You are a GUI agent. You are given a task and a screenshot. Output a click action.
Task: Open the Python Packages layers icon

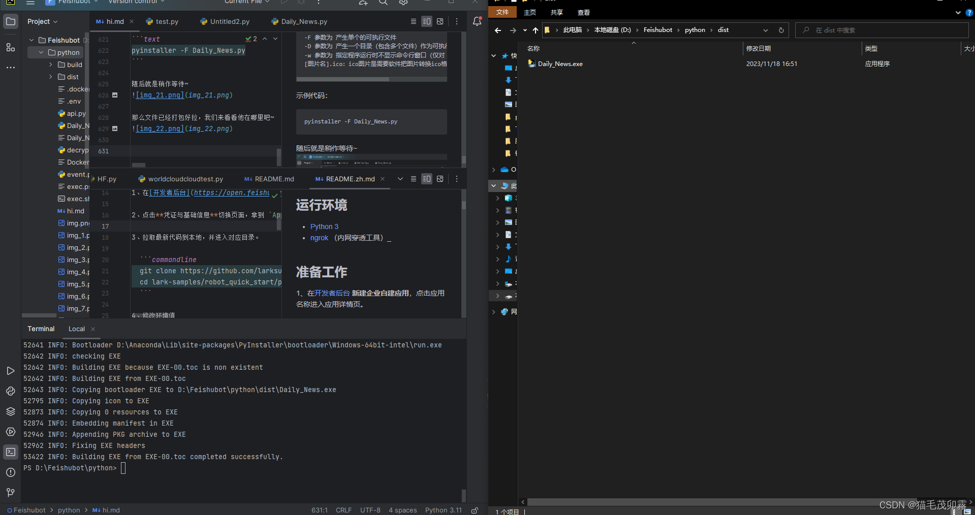point(11,411)
